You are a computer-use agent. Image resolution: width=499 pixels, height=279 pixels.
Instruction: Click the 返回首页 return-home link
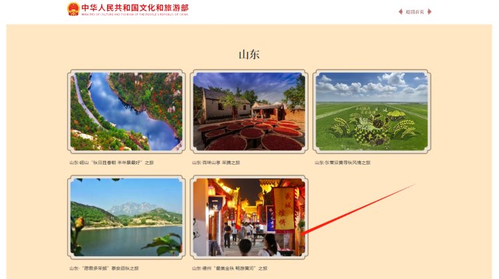pos(415,12)
